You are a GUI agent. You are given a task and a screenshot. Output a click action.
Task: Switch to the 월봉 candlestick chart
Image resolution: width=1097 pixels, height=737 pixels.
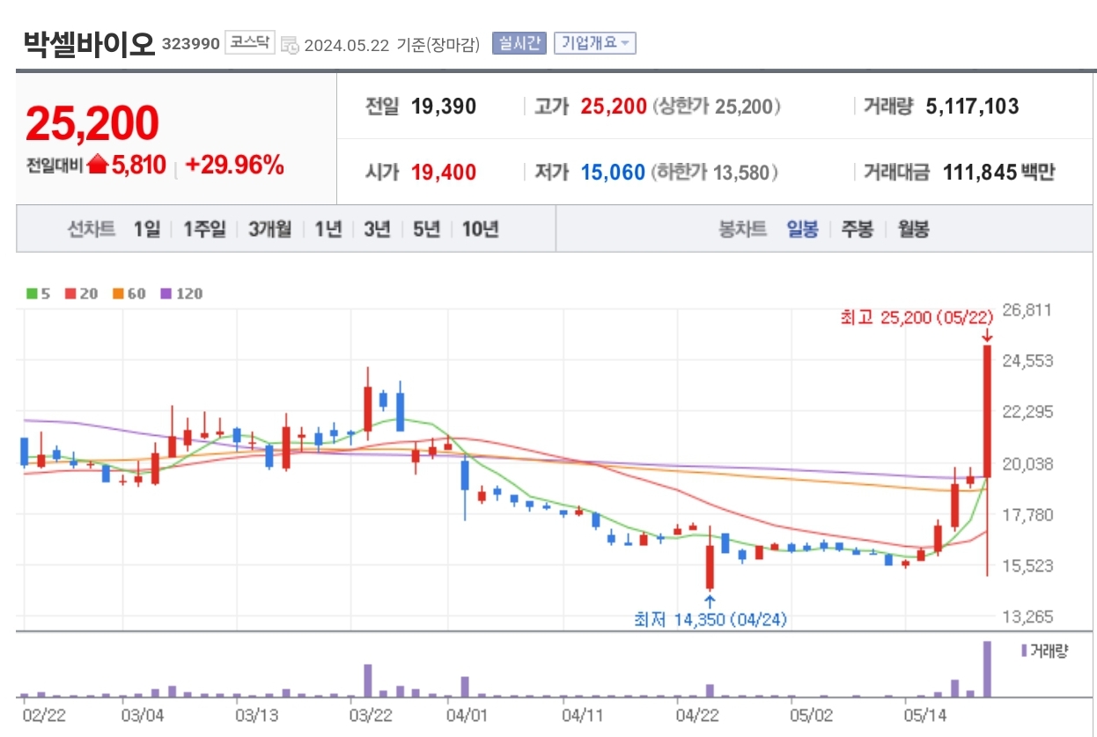pos(914,230)
